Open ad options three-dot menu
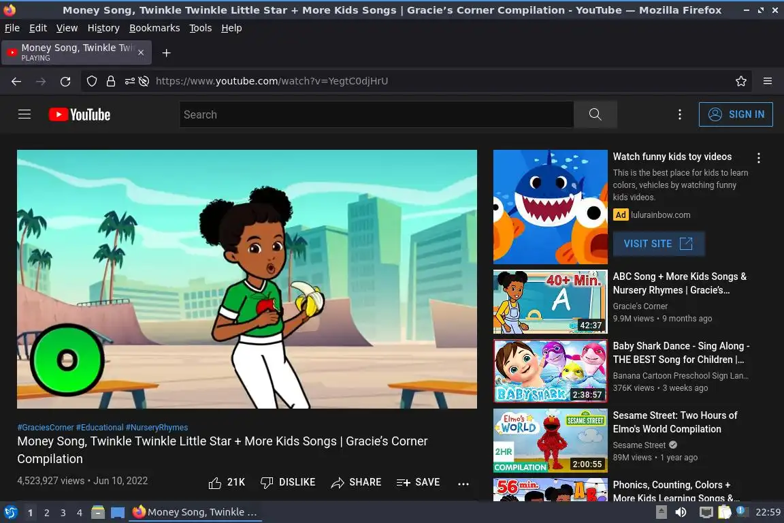784x523 pixels. [x=759, y=158]
